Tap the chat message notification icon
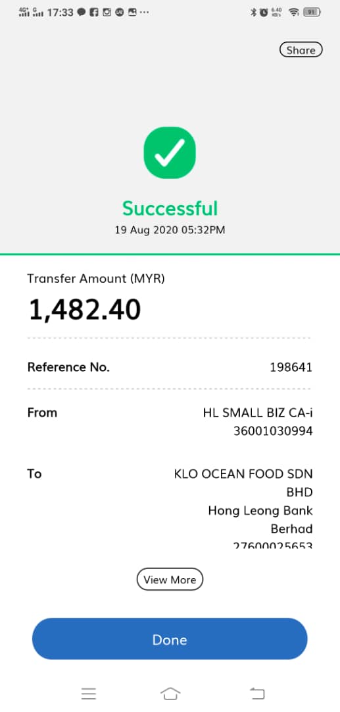 click(82, 13)
